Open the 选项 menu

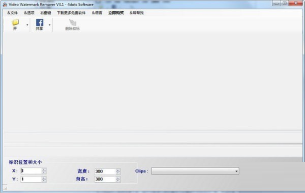coord(29,13)
